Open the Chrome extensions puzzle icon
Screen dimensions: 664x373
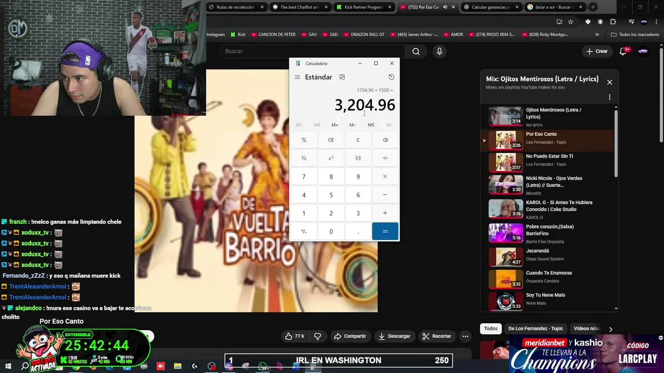tap(613, 22)
